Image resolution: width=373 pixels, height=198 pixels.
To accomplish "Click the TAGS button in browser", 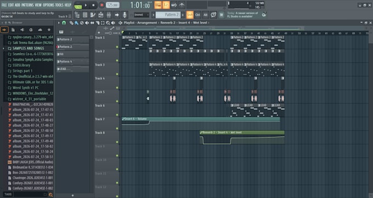I will 8,194.
